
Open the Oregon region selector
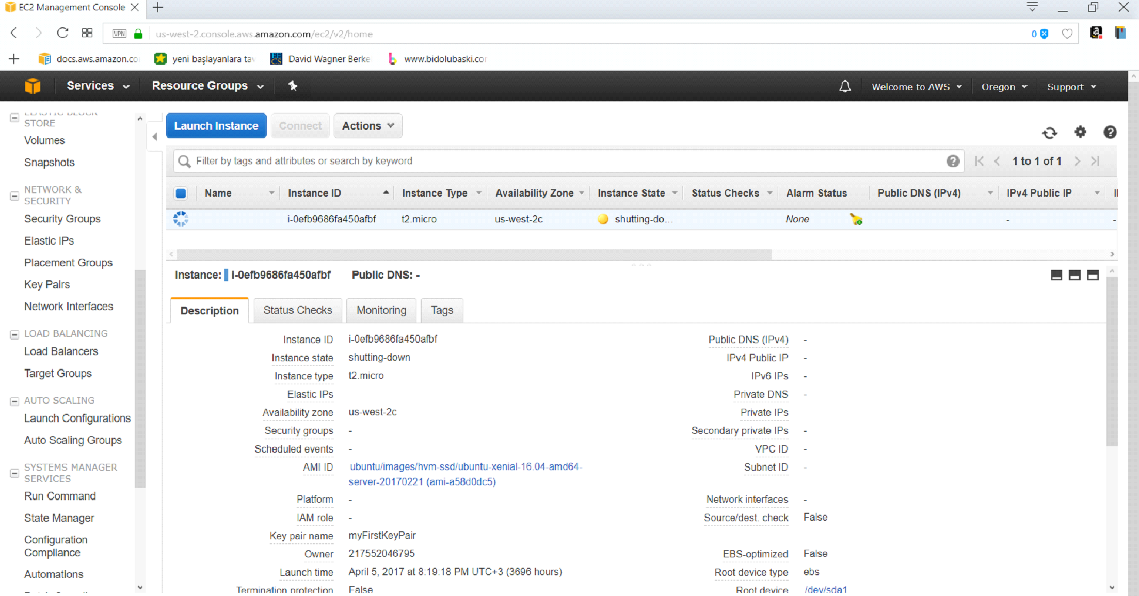1004,87
